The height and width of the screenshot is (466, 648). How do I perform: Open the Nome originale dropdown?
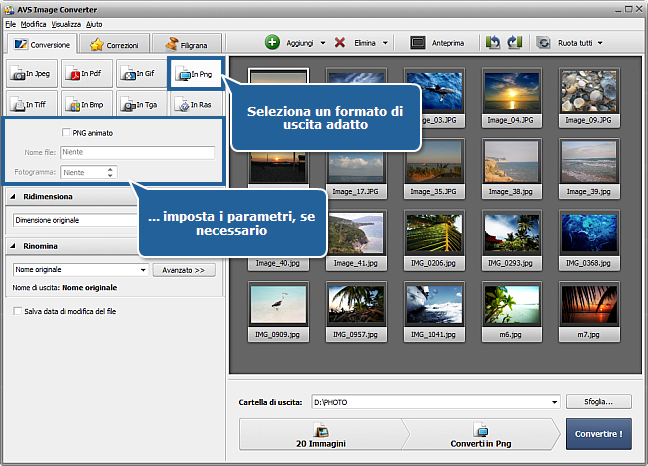pyautogui.click(x=80, y=270)
